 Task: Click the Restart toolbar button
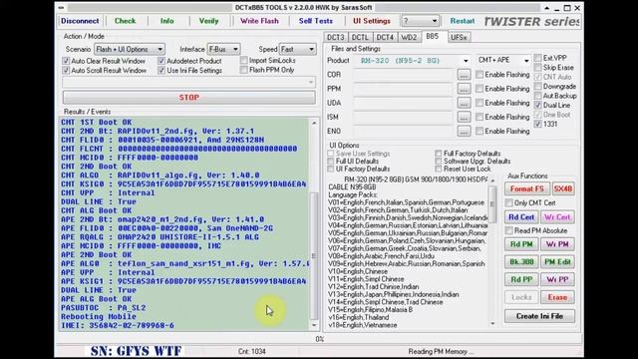click(x=463, y=21)
